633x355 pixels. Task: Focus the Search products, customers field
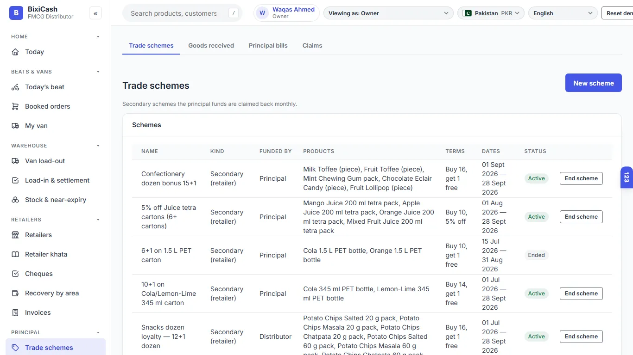click(x=182, y=13)
